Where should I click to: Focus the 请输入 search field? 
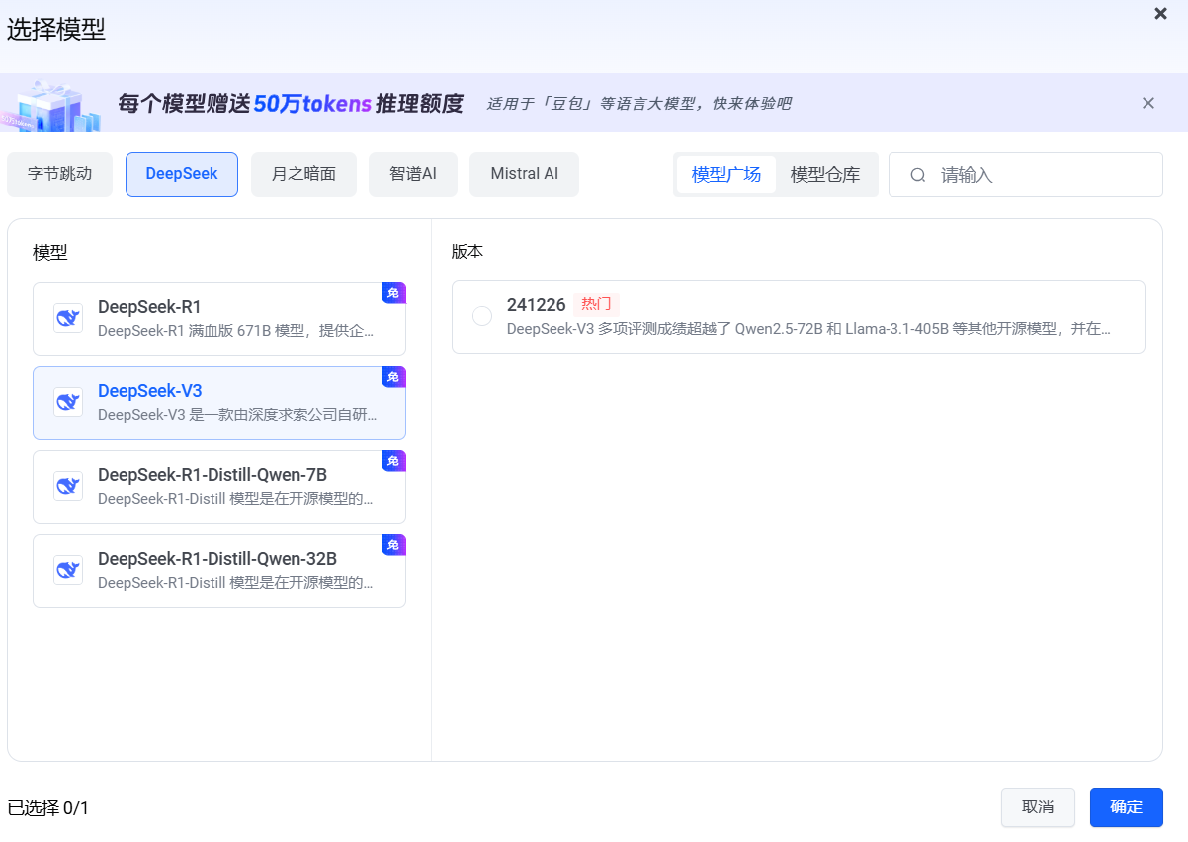[1026, 175]
